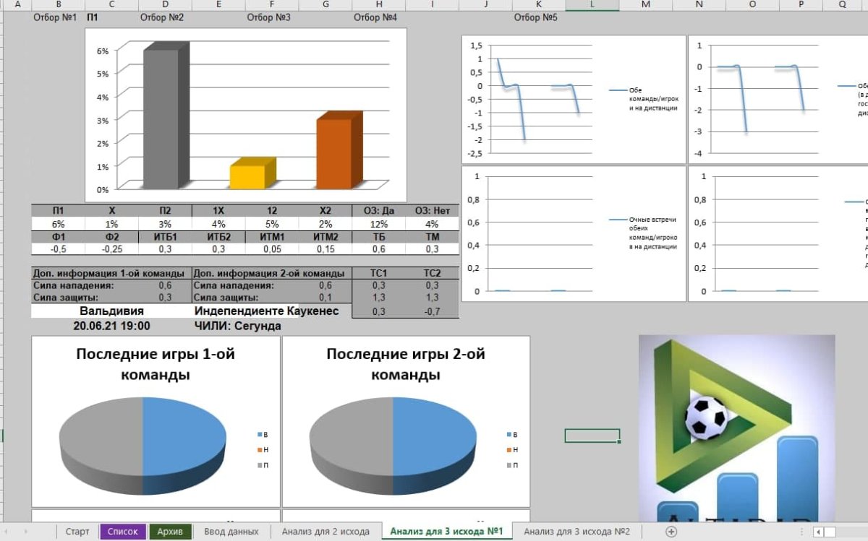Go to the Ввод данных sheet

231,532
